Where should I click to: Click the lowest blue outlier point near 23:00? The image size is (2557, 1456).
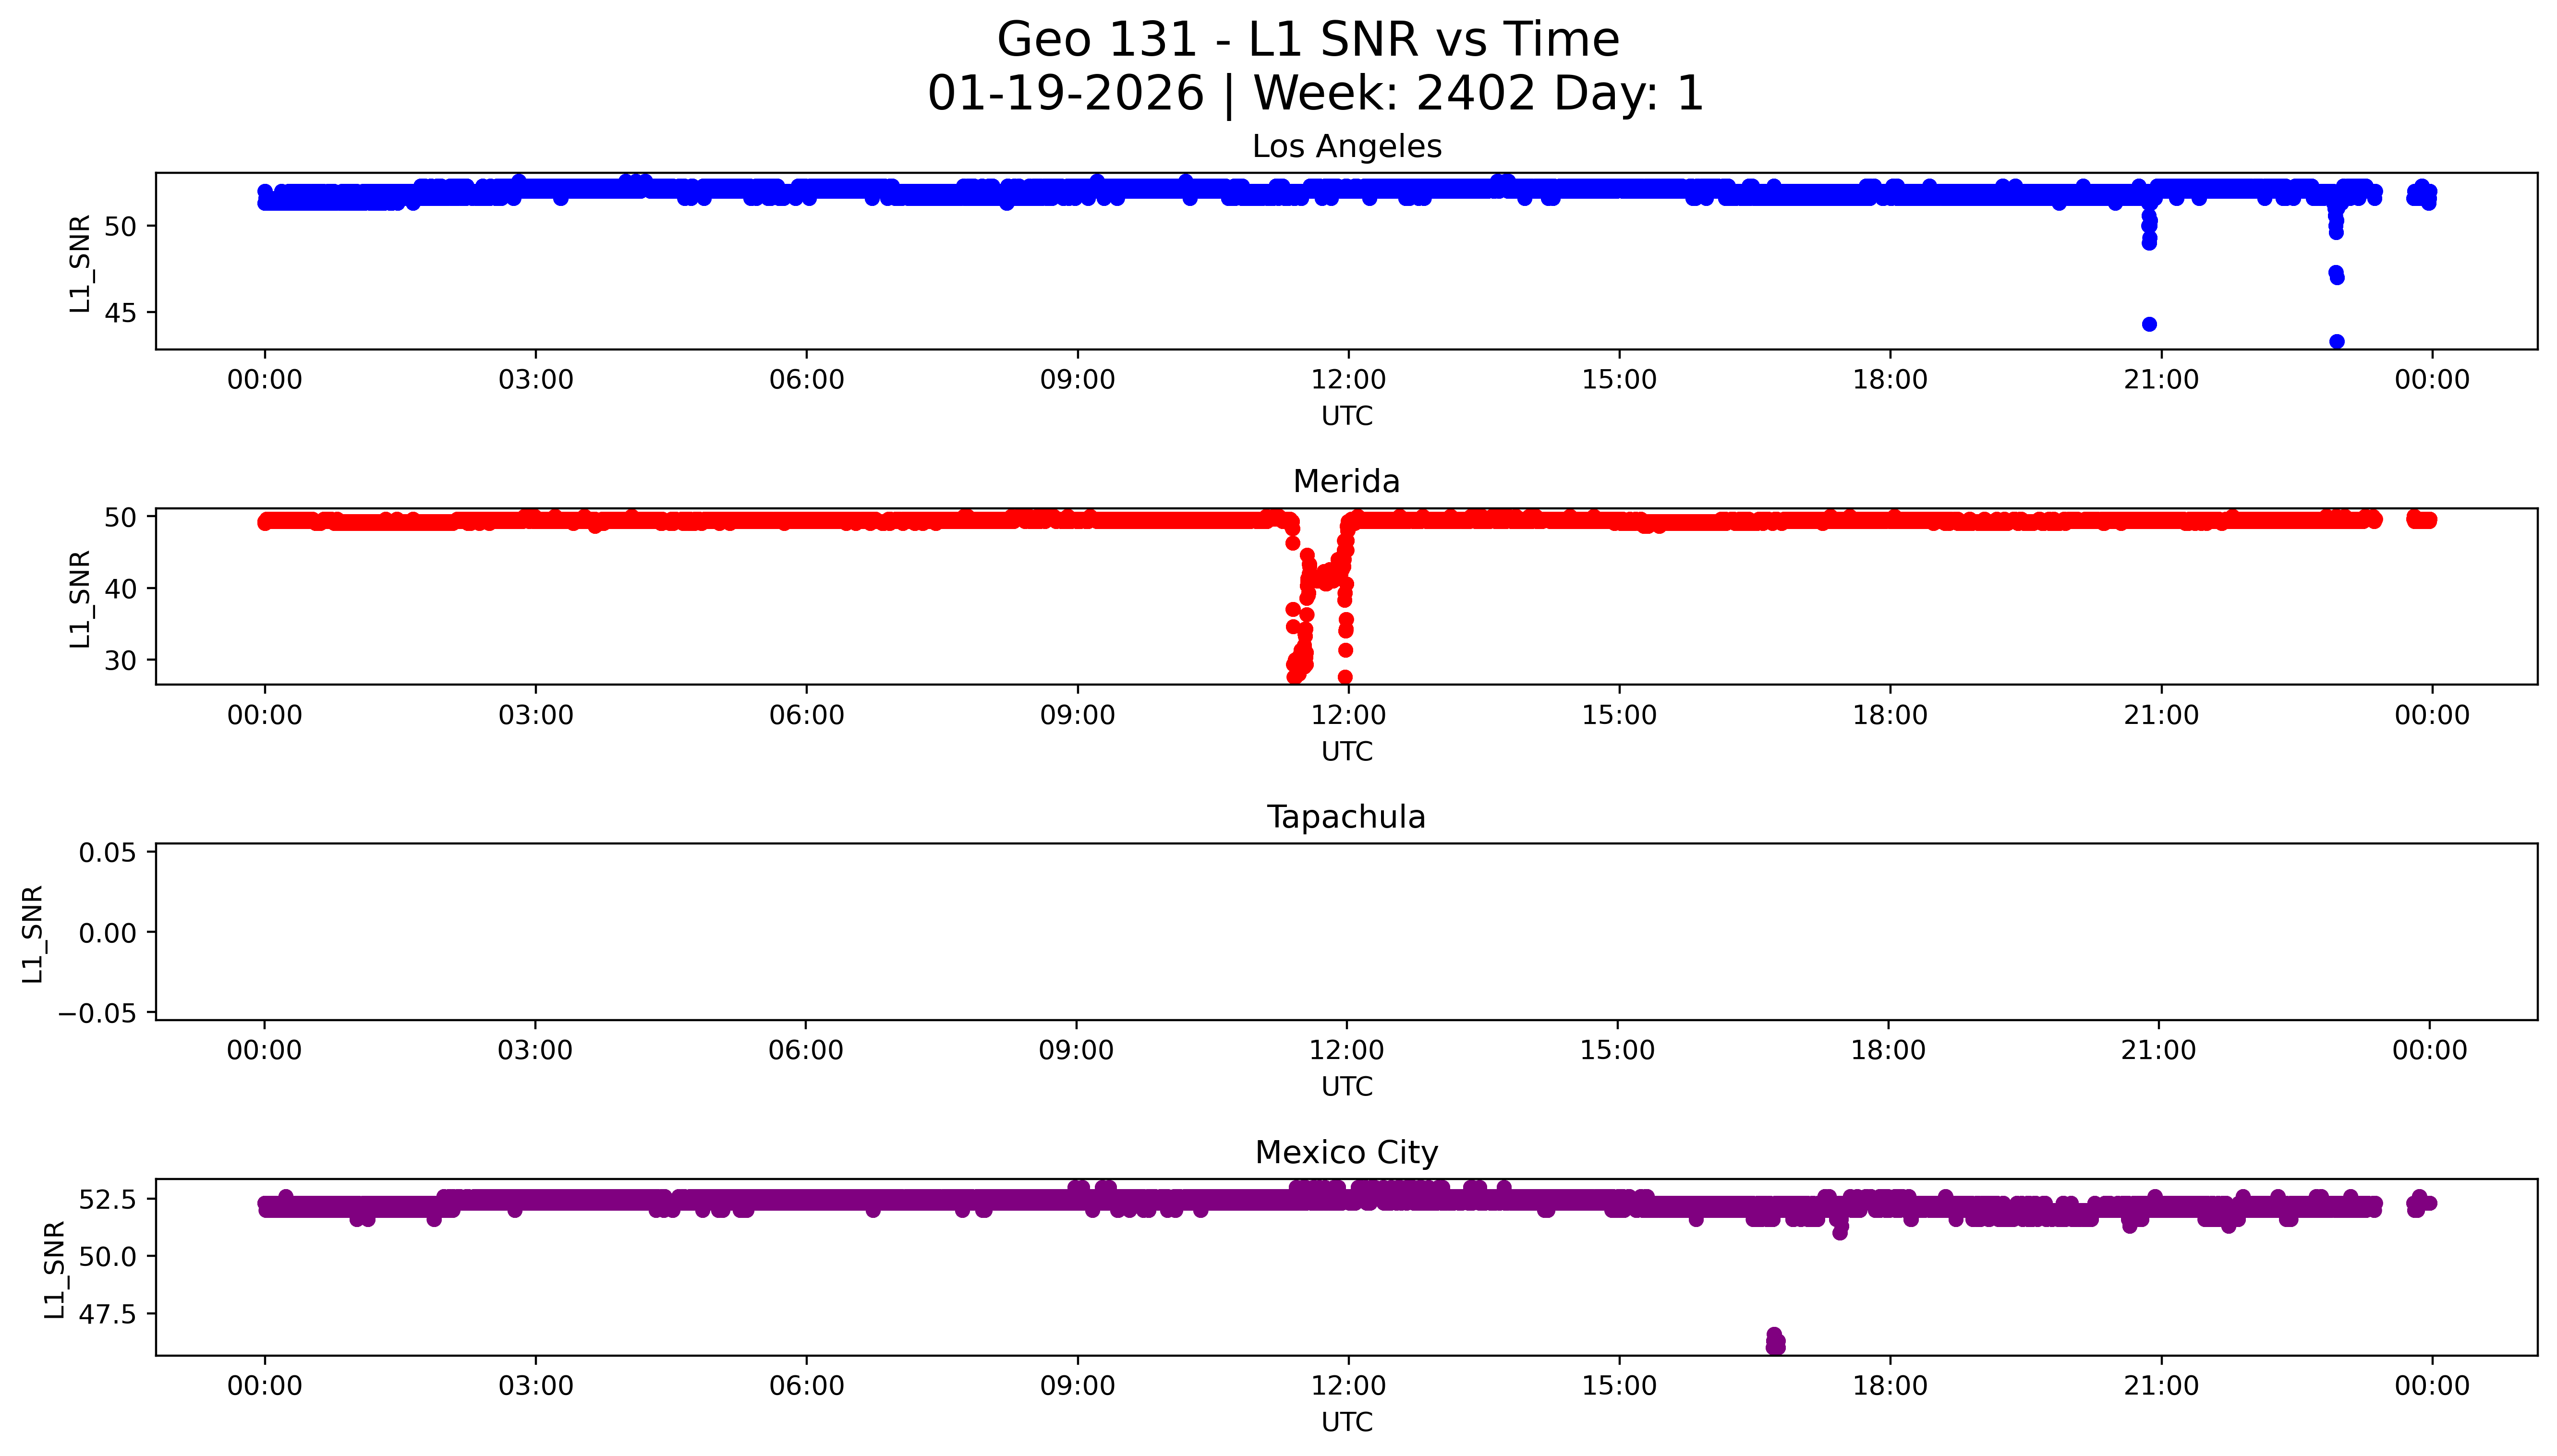coord(2336,342)
